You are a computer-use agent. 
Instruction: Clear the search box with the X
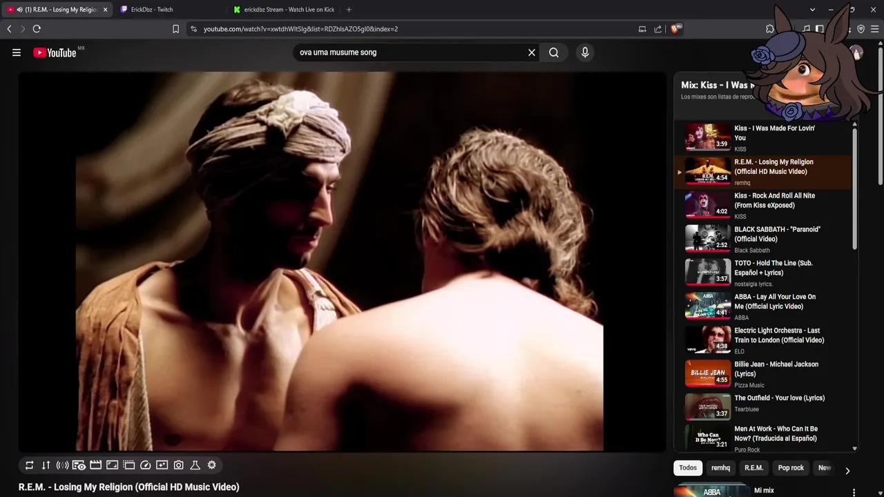532,52
